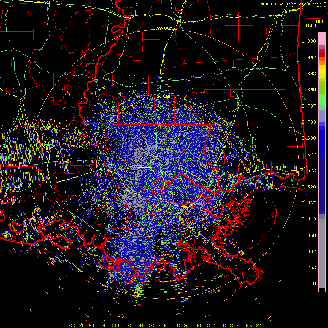Click the 0.413 scale value
Screen dimensions: 328x328
tap(309, 219)
